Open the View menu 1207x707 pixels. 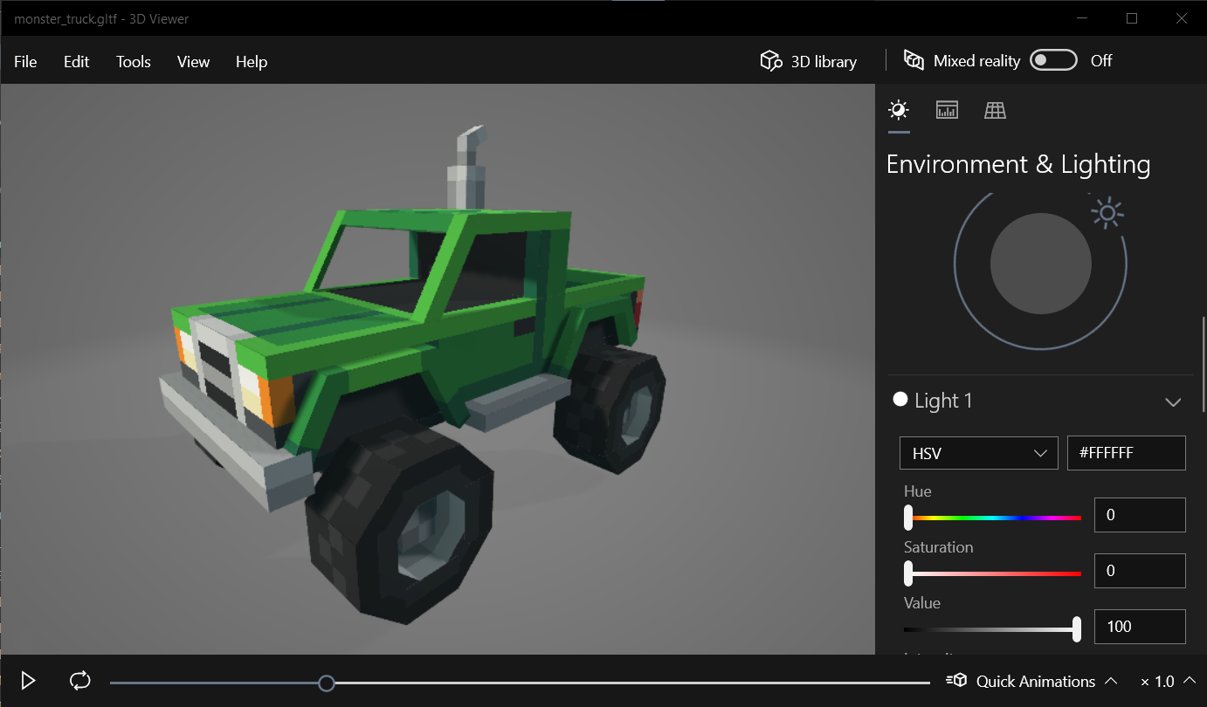pyautogui.click(x=192, y=61)
